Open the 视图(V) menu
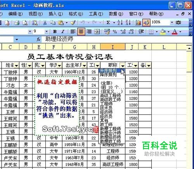Viewport: 194px width, 169px height. click(36, 14)
